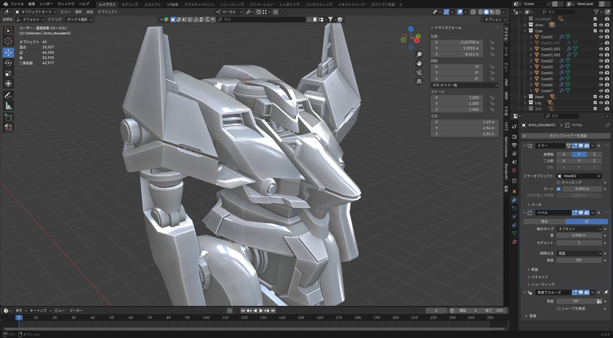This screenshot has width=613, height=338.
Task: Jump to timeline end button
Action: pyautogui.click(x=274, y=310)
